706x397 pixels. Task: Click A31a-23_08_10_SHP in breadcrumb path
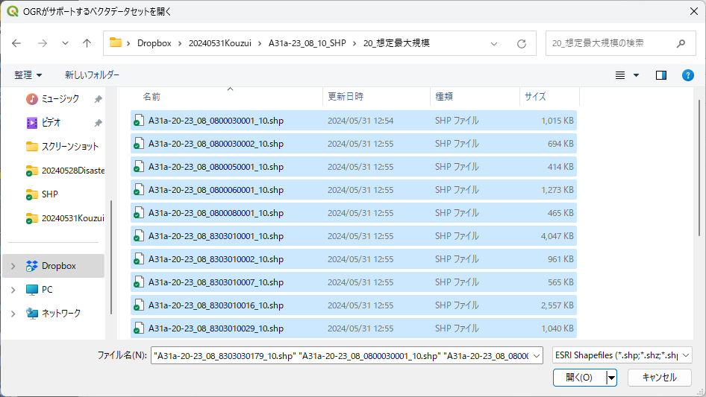click(x=307, y=43)
